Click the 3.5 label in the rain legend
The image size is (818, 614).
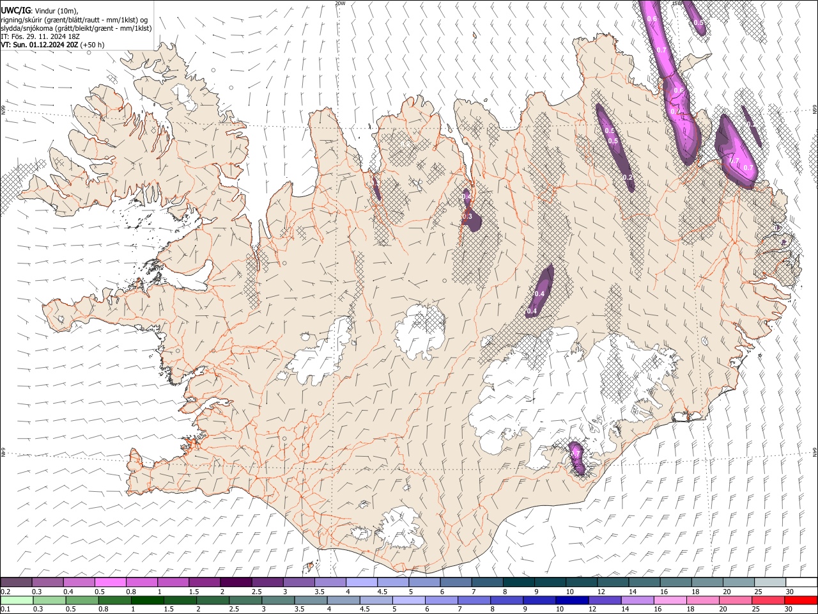[x=298, y=610]
